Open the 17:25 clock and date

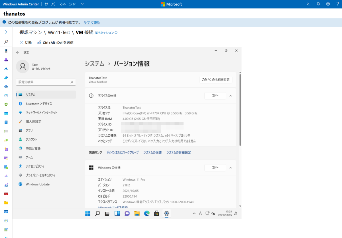(225, 214)
